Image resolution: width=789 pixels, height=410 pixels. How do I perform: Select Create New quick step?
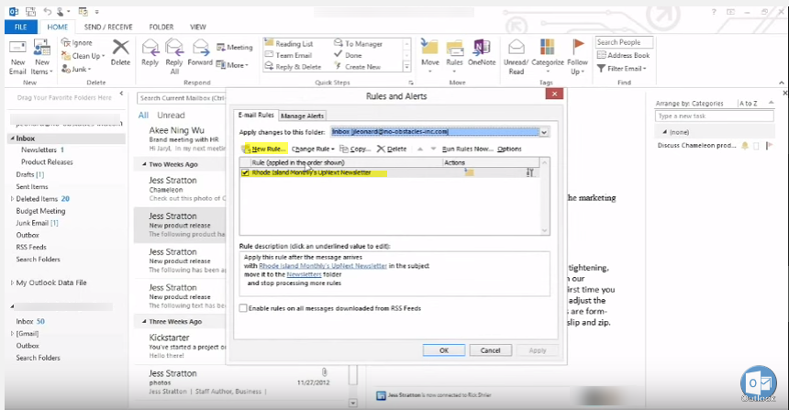pyautogui.click(x=357, y=66)
